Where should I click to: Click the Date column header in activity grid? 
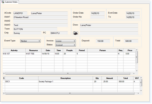[x=48, y=50]
